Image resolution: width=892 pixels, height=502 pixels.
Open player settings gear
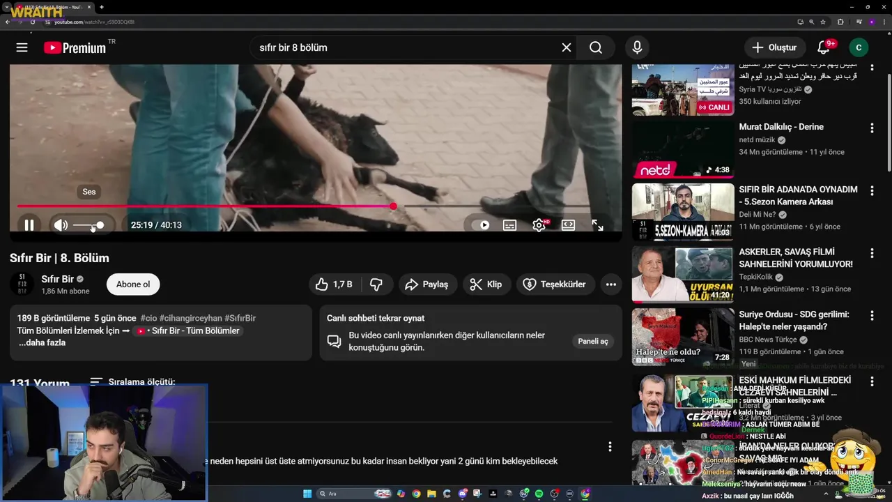click(539, 225)
